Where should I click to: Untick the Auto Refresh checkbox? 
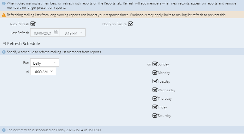point(33,24)
